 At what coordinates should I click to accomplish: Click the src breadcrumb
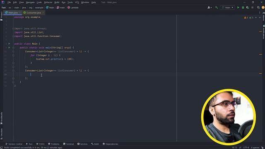(10, 7)
